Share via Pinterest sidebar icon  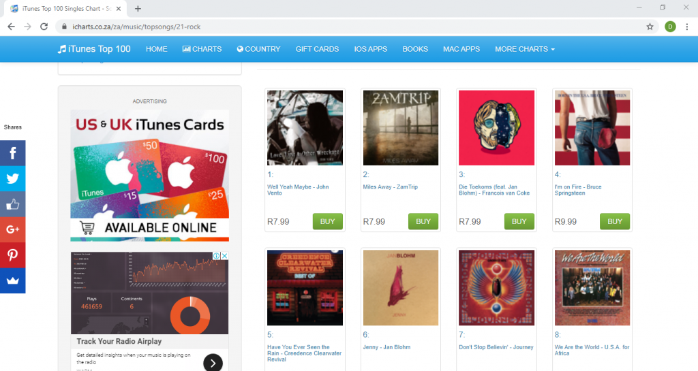coord(12,255)
